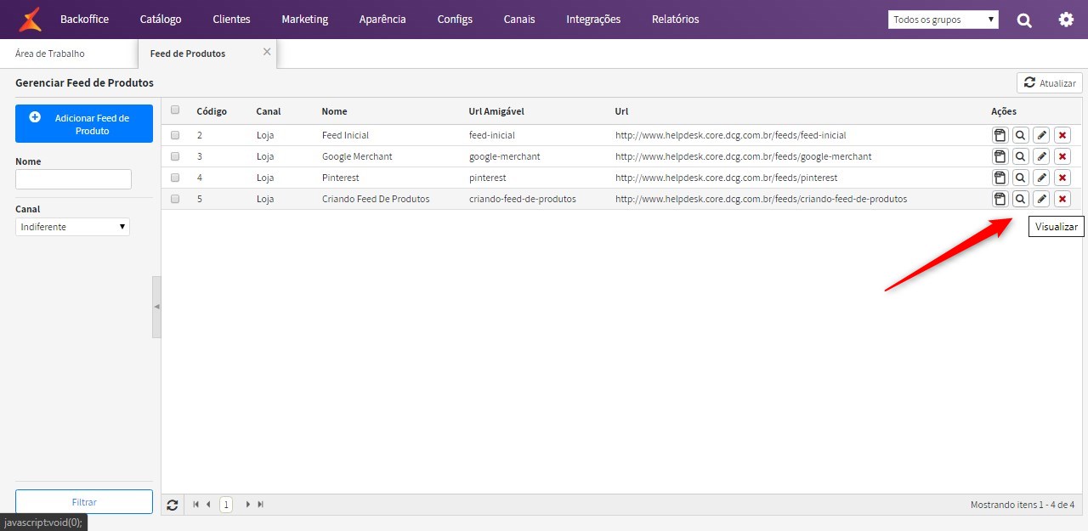The width and height of the screenshot is (1088, 531).
Task: Edit the Feed Inicial row
Action: tap(1041, 135)
